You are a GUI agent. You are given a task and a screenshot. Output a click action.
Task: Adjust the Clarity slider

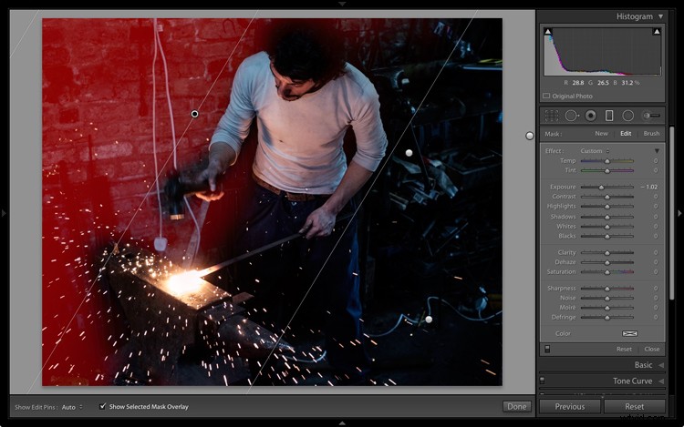click(x=606, y=253)
